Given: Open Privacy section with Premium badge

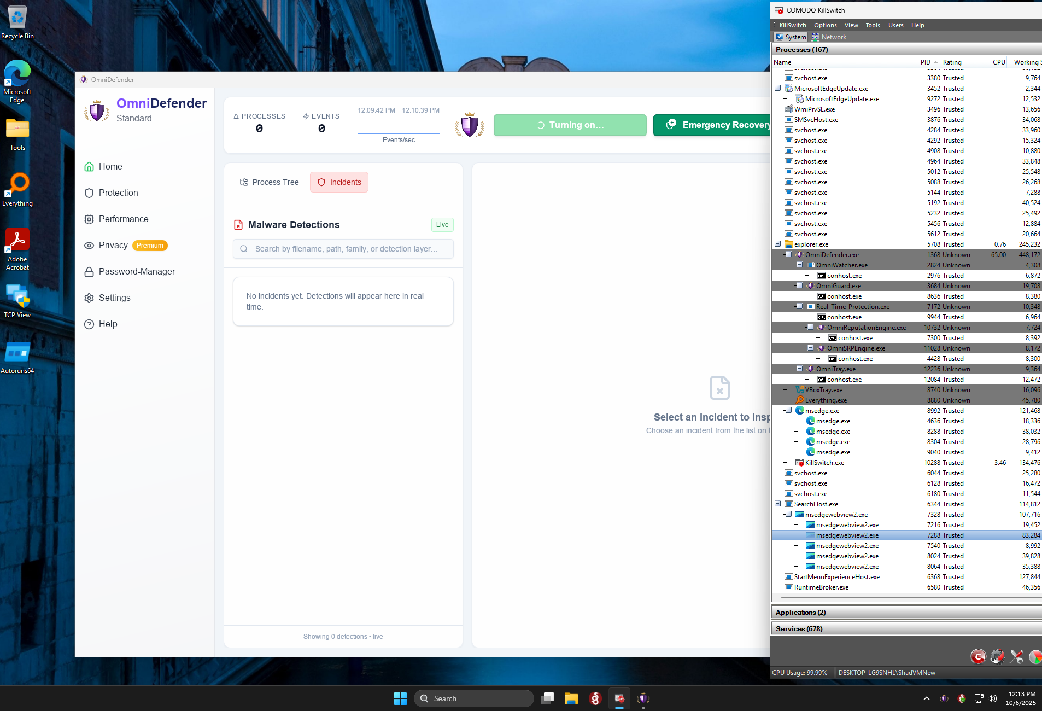Looking at the screenshot, I should click(126, 245).
